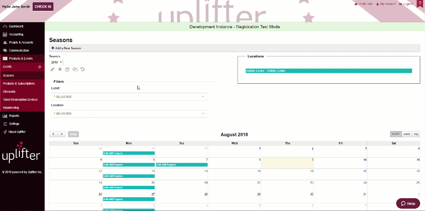Open the question mark help ribbon icon
Viewport: 425px width, 211px height.
click(419, 4)
